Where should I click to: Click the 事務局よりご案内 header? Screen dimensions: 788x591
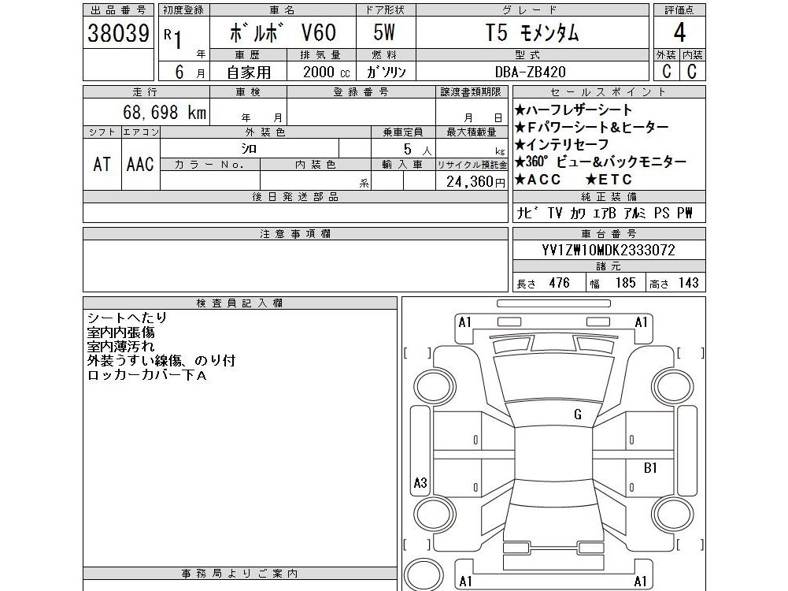[x=240, y=574]
